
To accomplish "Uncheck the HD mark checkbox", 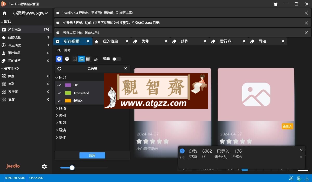I will point(59,85).
